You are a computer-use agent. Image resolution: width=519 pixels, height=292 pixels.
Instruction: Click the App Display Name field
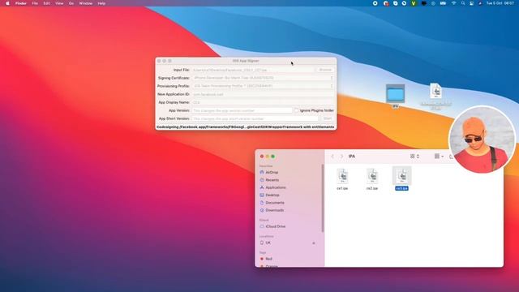[x=263, y=102]
